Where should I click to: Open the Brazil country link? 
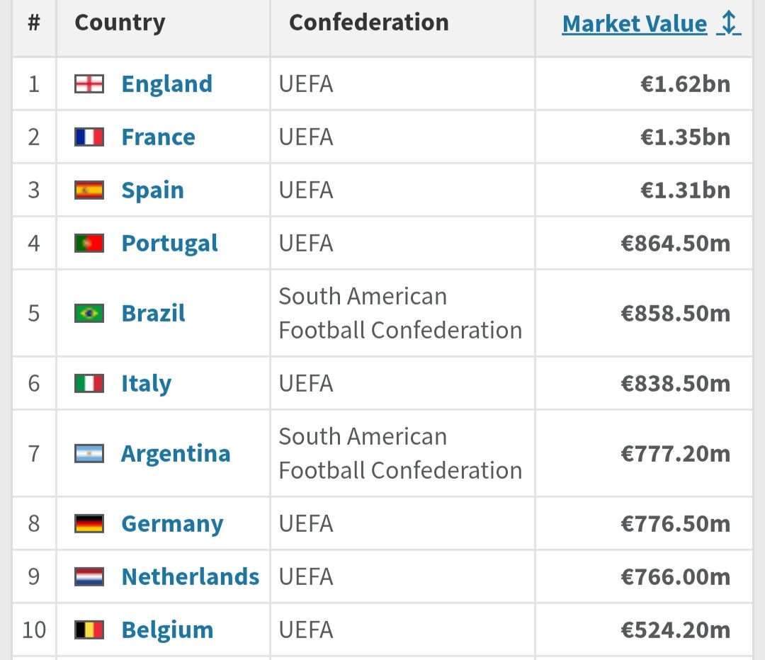[153, 313]
